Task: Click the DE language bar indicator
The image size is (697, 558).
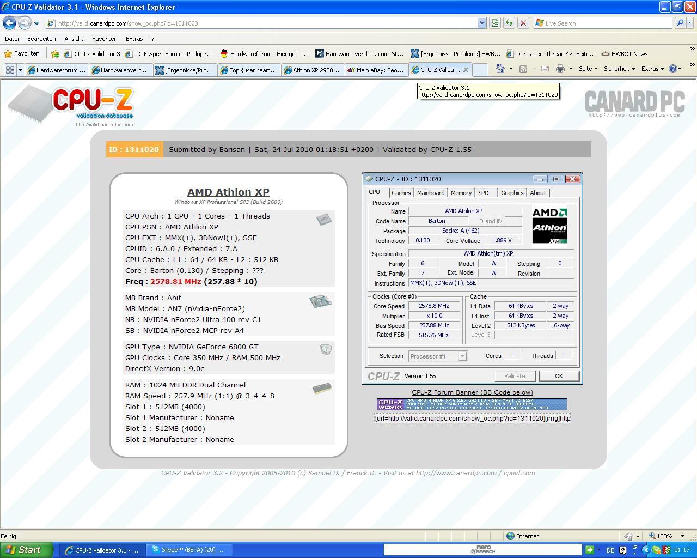Action: (610, 550)
